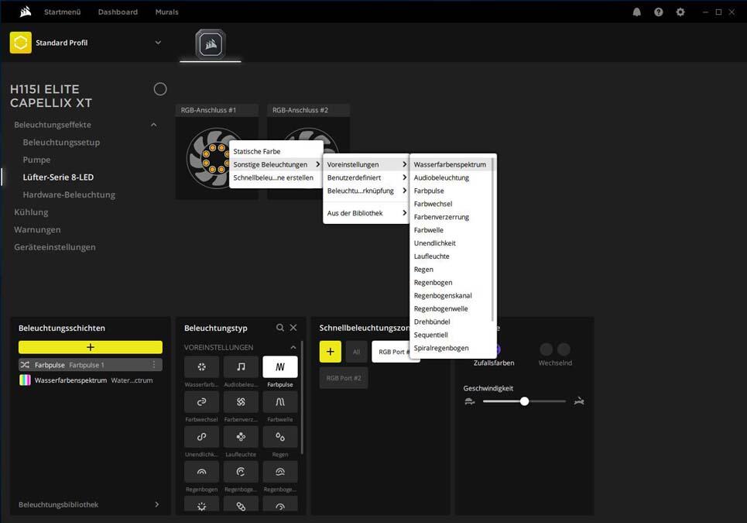This screenshot has width=747, height=523.
Task: Go to the Murals tab
Action: [166, 12]
